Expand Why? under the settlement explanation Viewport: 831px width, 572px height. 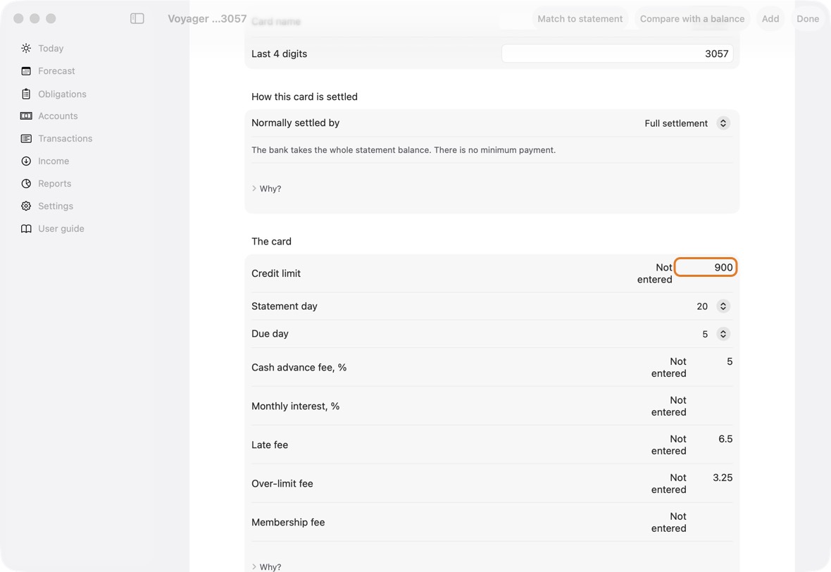coord(267,189)
